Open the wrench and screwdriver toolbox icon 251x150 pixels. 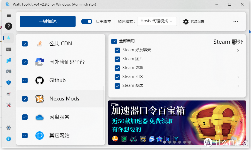click(9, 105)
